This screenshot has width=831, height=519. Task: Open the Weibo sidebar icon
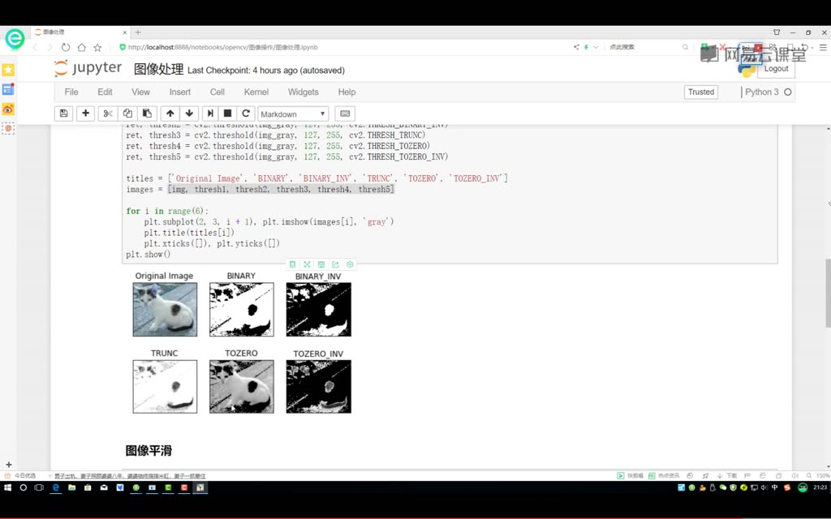pos(8,109)
